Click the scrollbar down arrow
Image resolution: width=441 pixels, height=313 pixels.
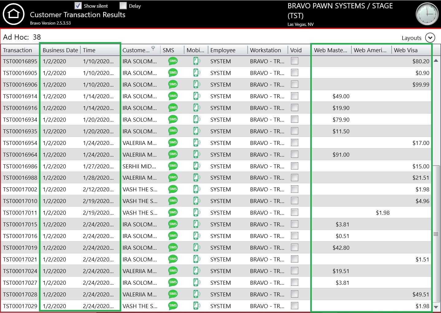click(436, 307)
